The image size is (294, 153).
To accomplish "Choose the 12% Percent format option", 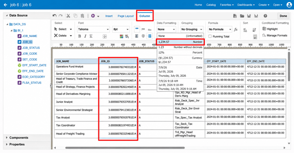I will coord(180,52).
